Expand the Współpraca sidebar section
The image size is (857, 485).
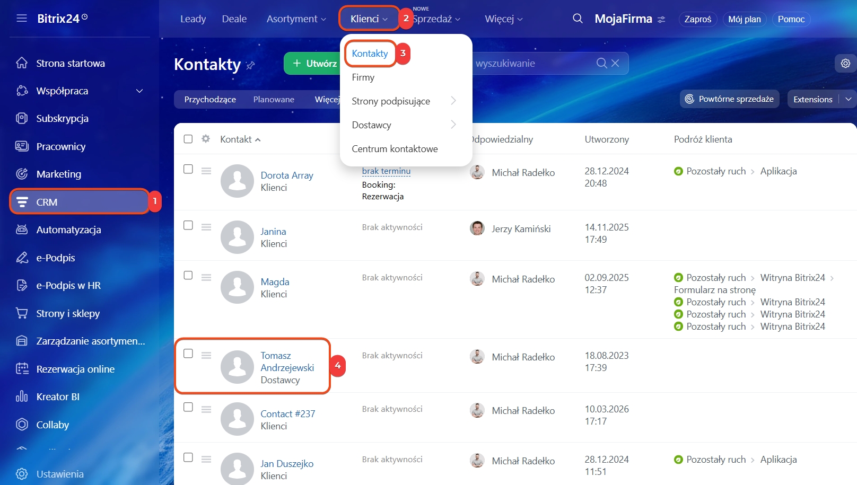pos(139,91)
